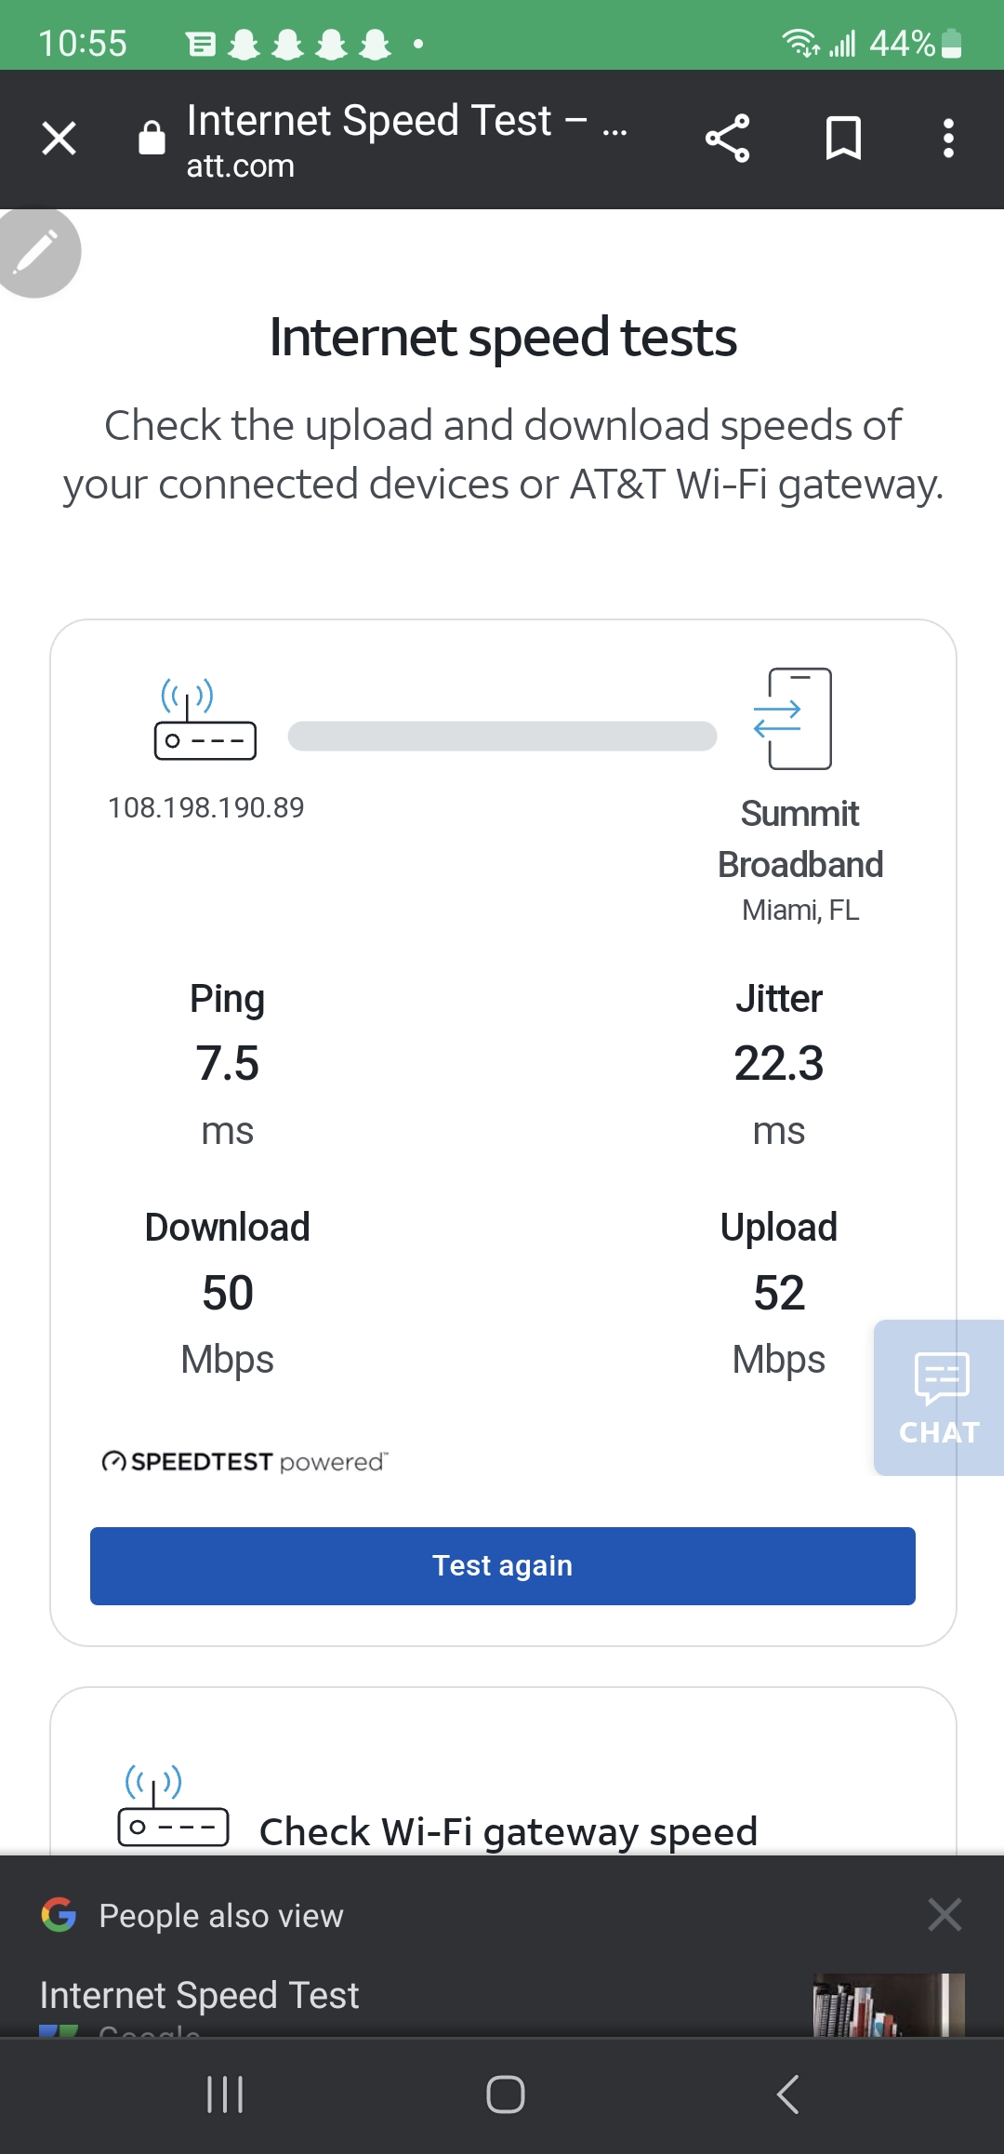Select Check Wi-Fi gateway speed option
This screenshot has height=2154, width=1004.
[508, 1831]
